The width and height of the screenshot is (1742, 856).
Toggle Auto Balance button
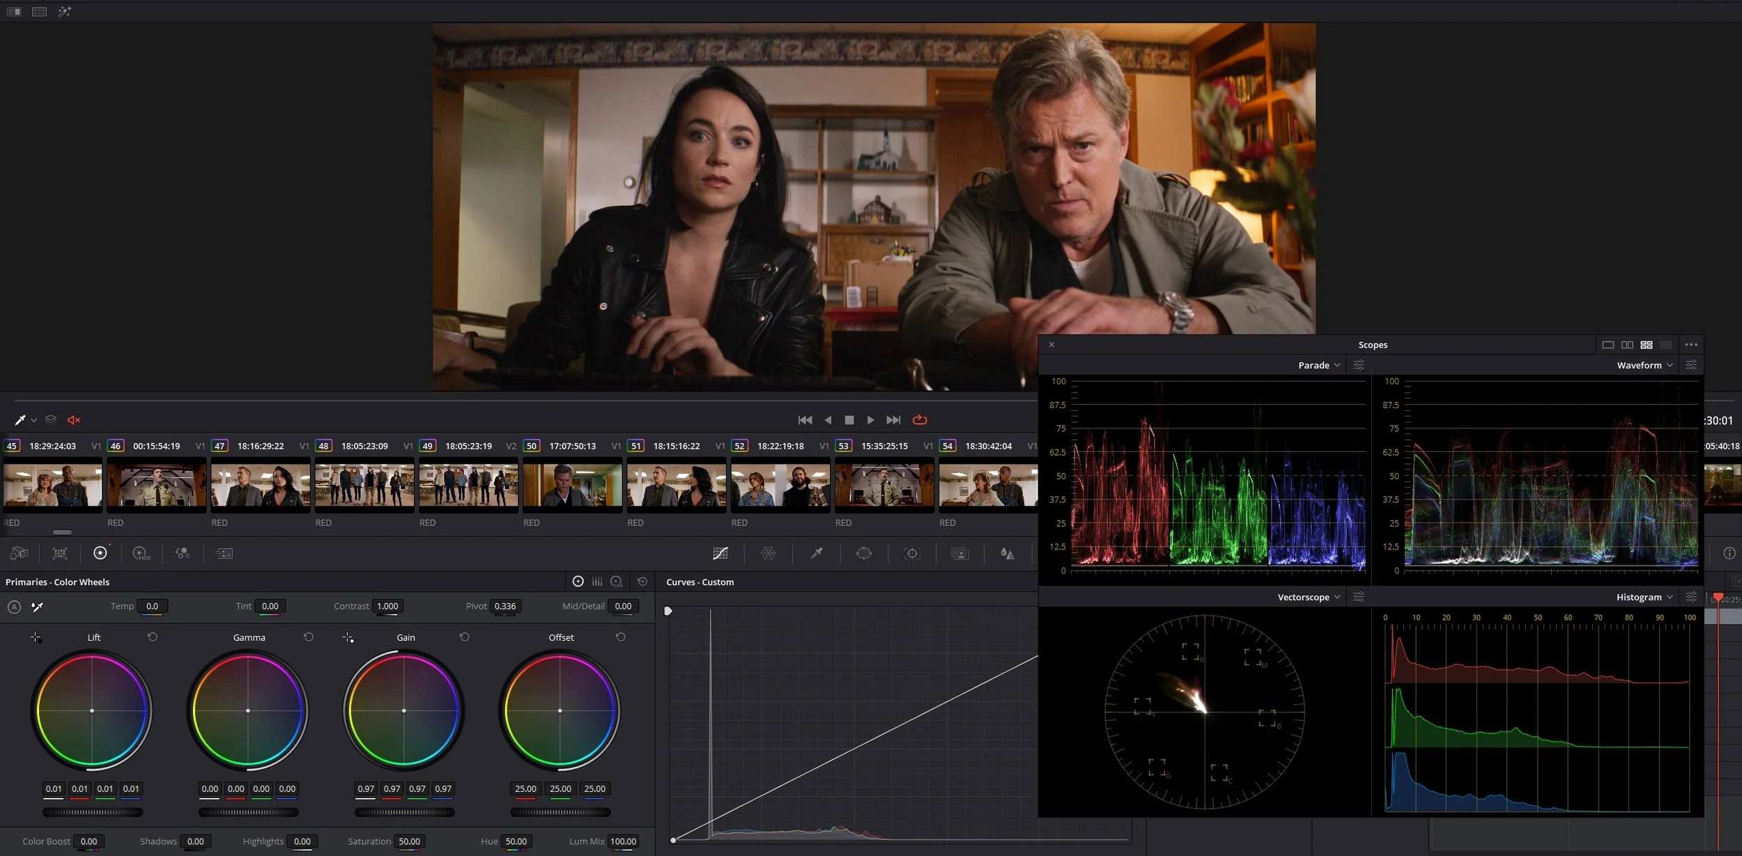click(x=14, y=607)
